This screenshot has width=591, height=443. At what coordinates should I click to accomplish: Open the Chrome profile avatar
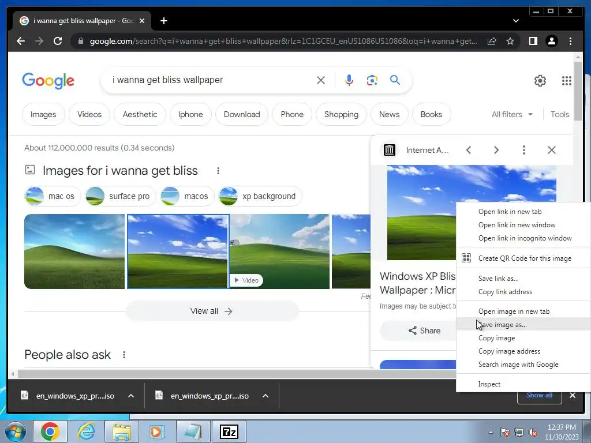point(551,41)
